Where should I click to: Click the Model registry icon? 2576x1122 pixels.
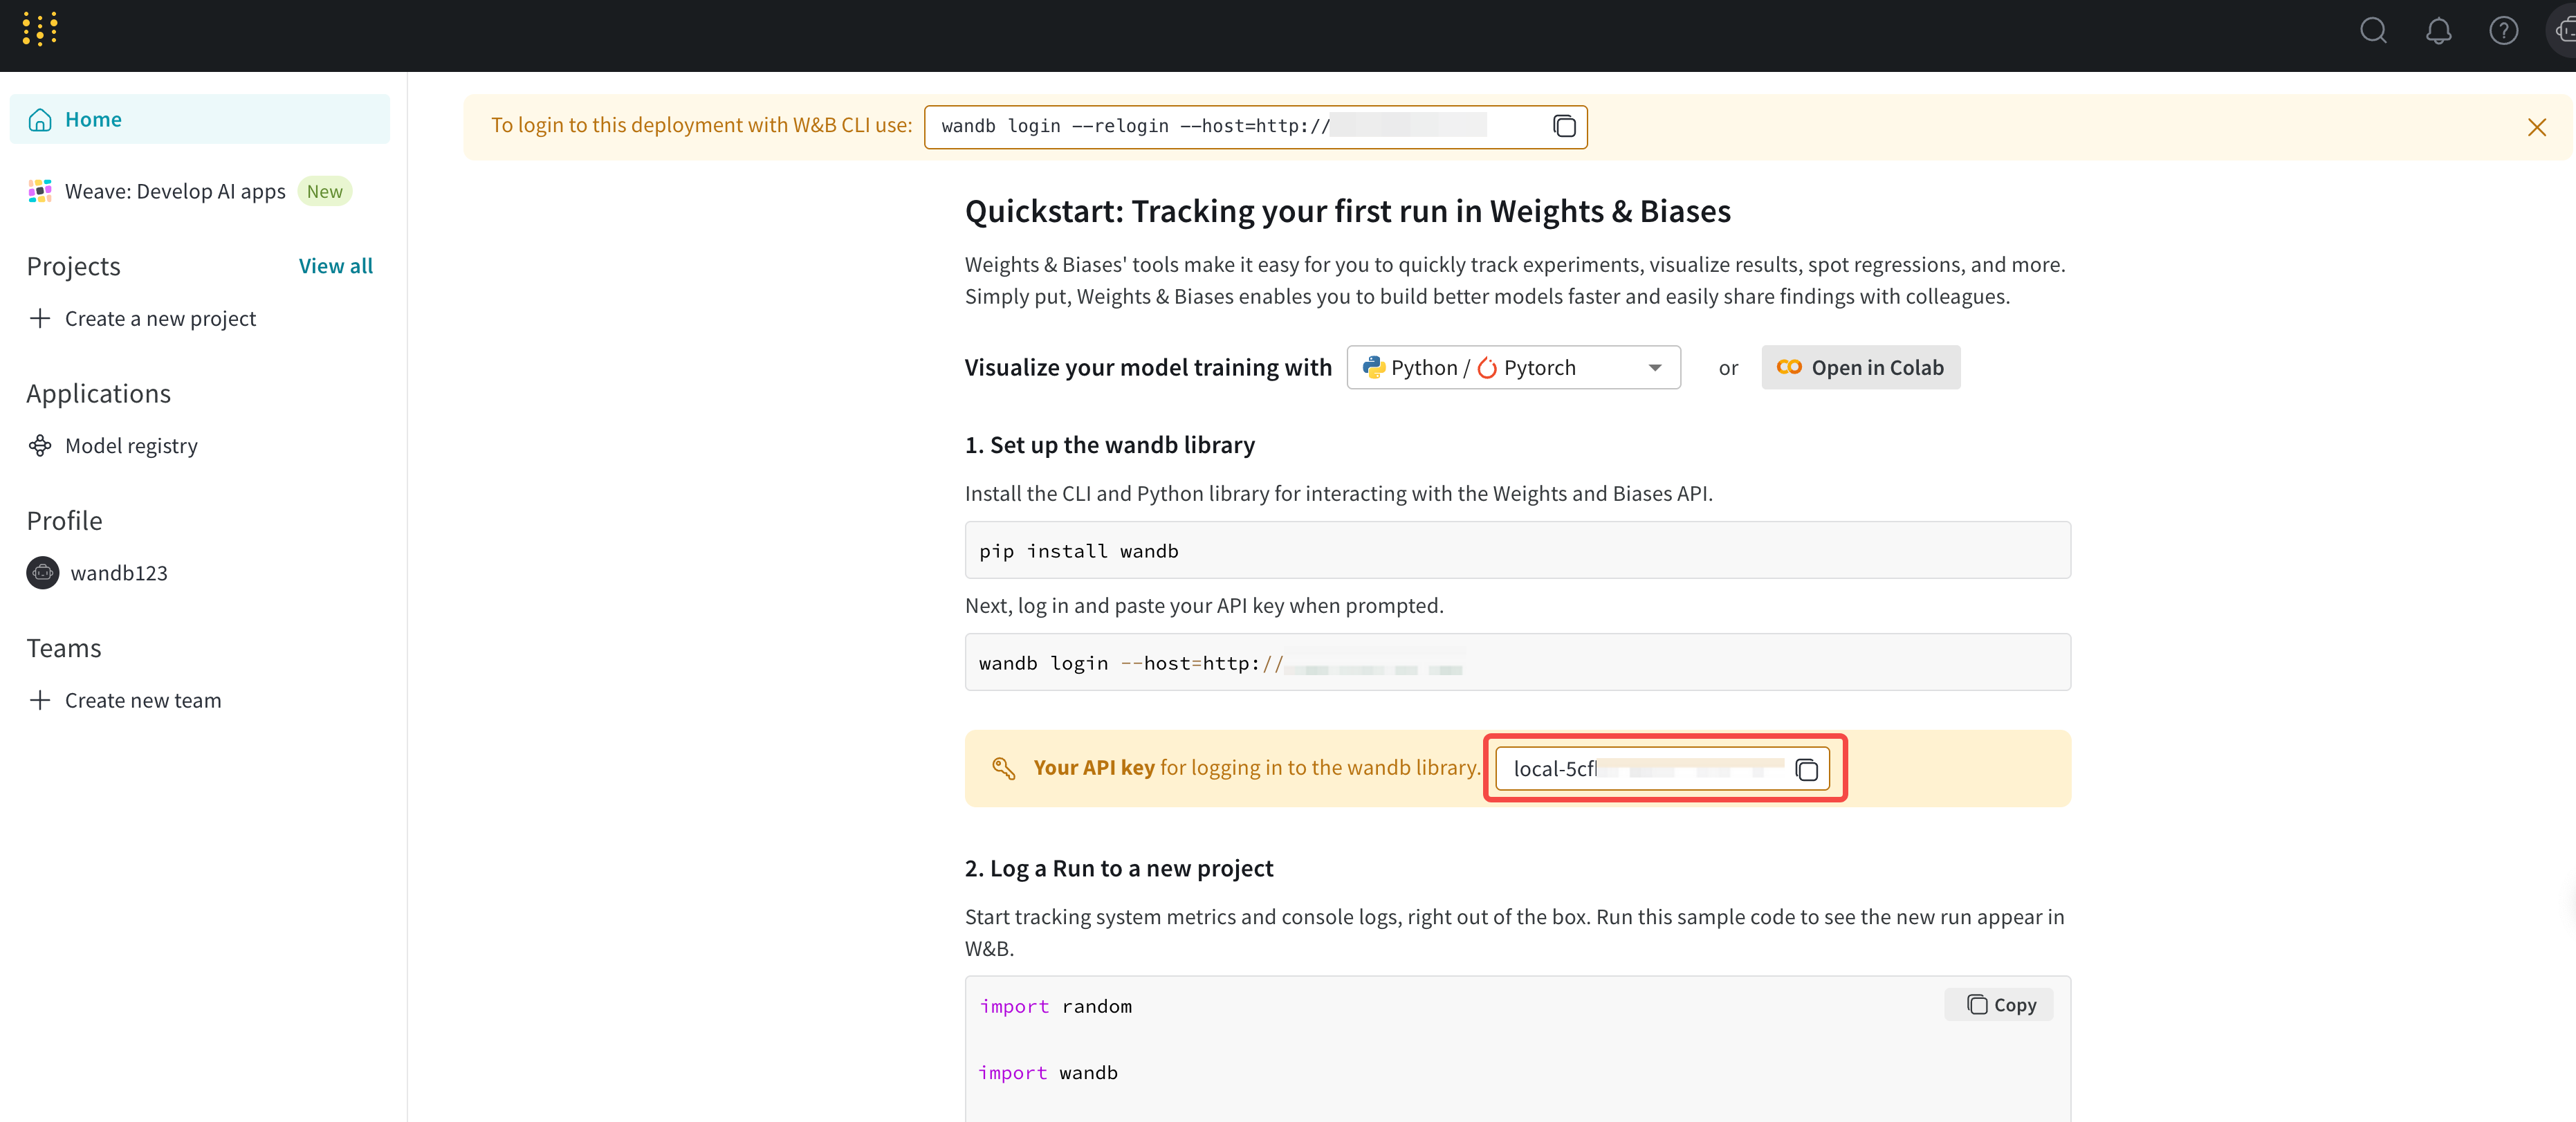[x=40, y=445]
